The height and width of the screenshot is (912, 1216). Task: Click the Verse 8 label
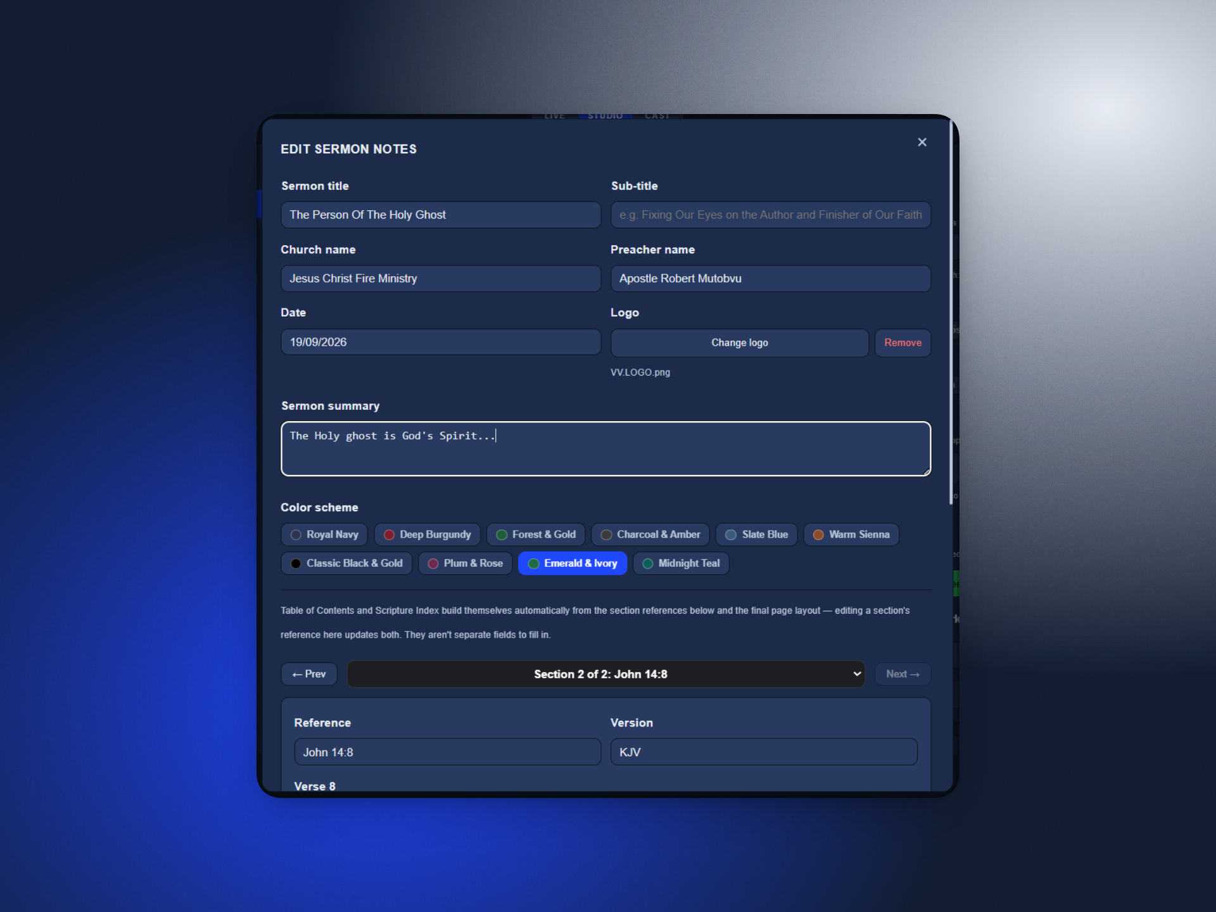pos(315,786)
